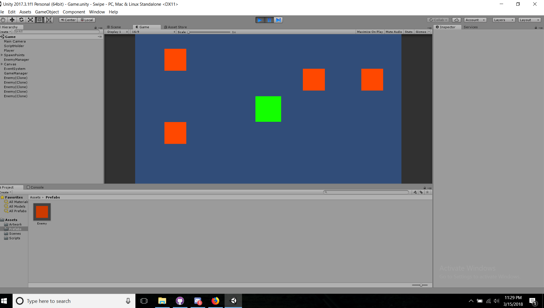Switch to the Scene tab

coord(114,27)
